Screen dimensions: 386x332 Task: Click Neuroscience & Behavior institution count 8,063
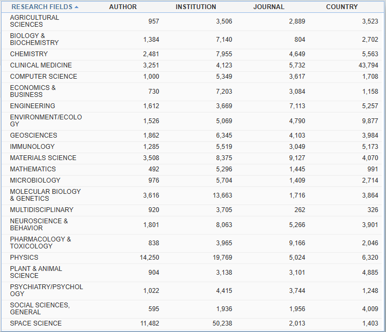point(224,225)
